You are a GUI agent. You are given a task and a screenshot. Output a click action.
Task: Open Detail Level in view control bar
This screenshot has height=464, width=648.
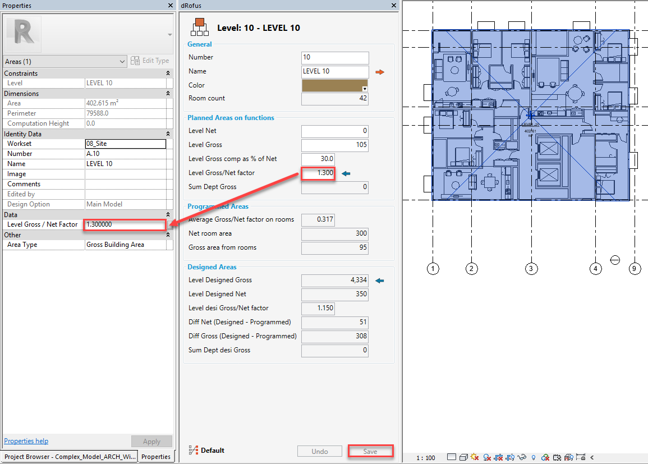pos(452,457)
